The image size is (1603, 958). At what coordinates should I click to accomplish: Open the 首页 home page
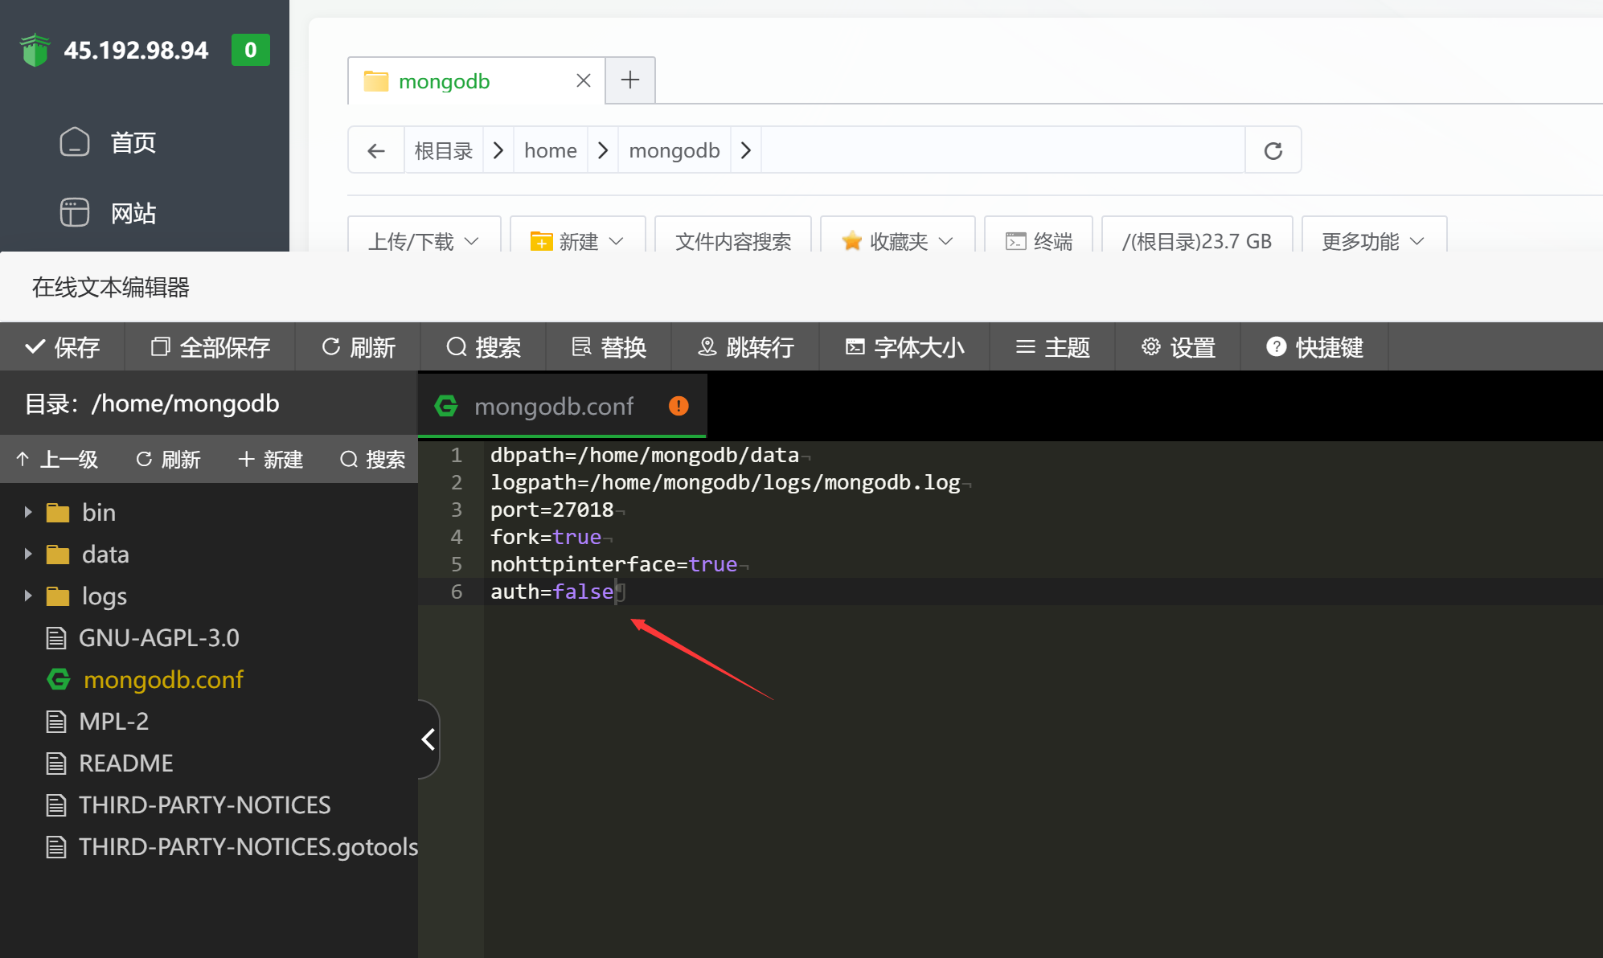pos(108,142)
